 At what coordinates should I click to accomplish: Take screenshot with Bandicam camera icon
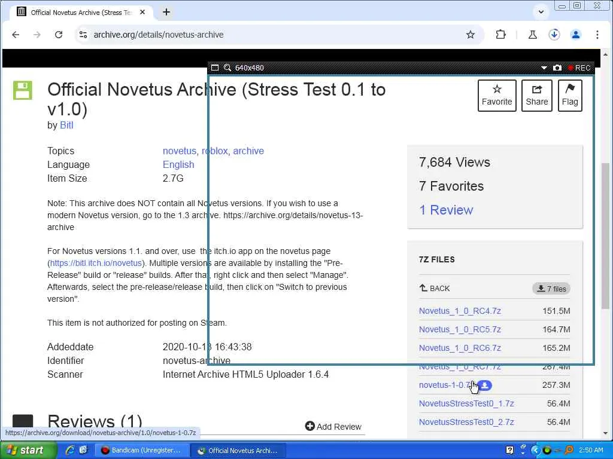pyautogui.click(x=557, y=68)
